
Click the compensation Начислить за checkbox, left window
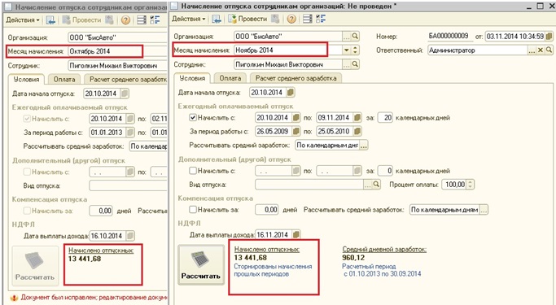click(x=27, y=211)
